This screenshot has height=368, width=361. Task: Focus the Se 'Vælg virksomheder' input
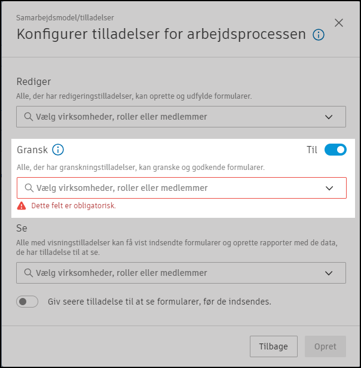click(167, 273)
